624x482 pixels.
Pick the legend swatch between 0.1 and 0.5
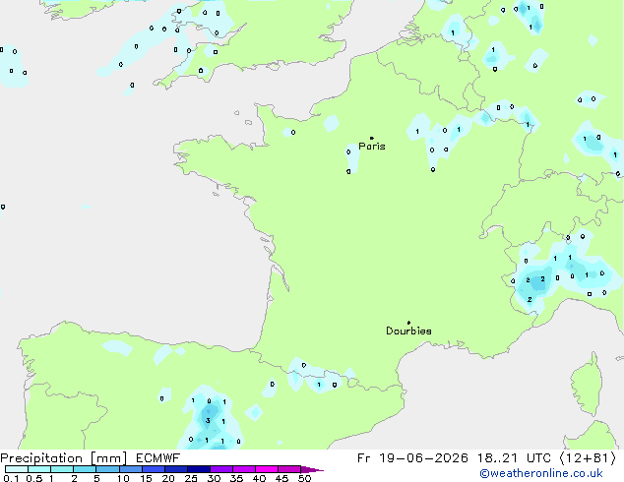tap(17, 469)
